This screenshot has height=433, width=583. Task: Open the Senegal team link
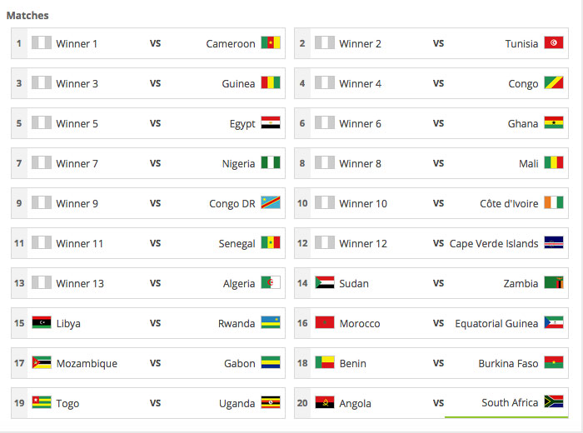pyautogui.click(x=237, y=243)
